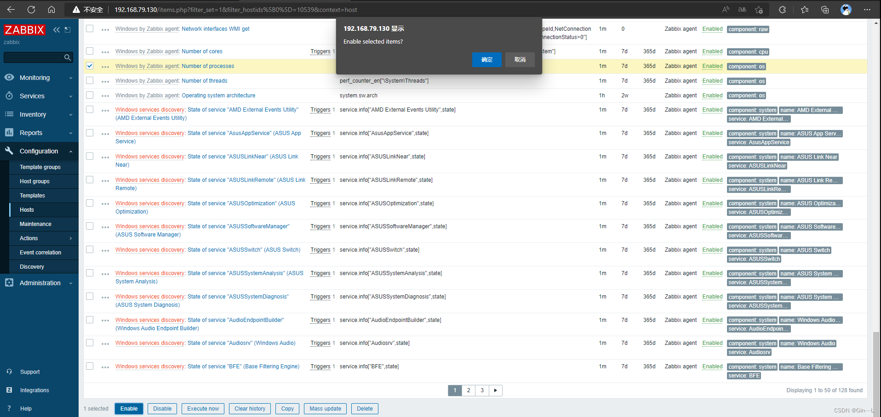
Task: Confirm the Enable selected items dialog
Action: coord(487,60)
